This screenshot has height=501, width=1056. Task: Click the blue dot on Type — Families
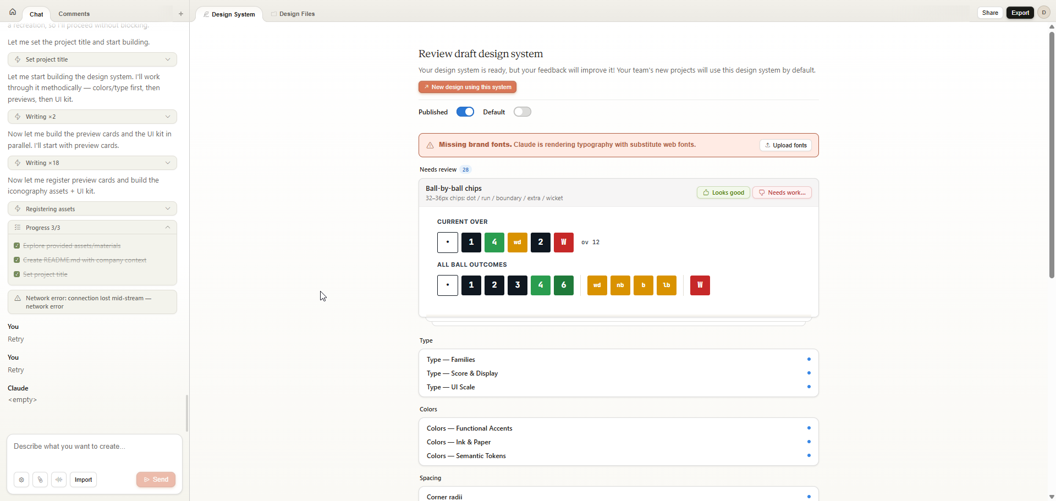(809, 359)
